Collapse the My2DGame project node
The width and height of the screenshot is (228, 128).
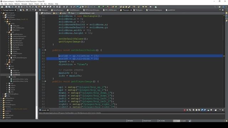point(3,17)
